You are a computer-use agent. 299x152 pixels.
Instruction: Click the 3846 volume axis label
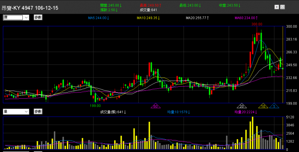(290, 126)
